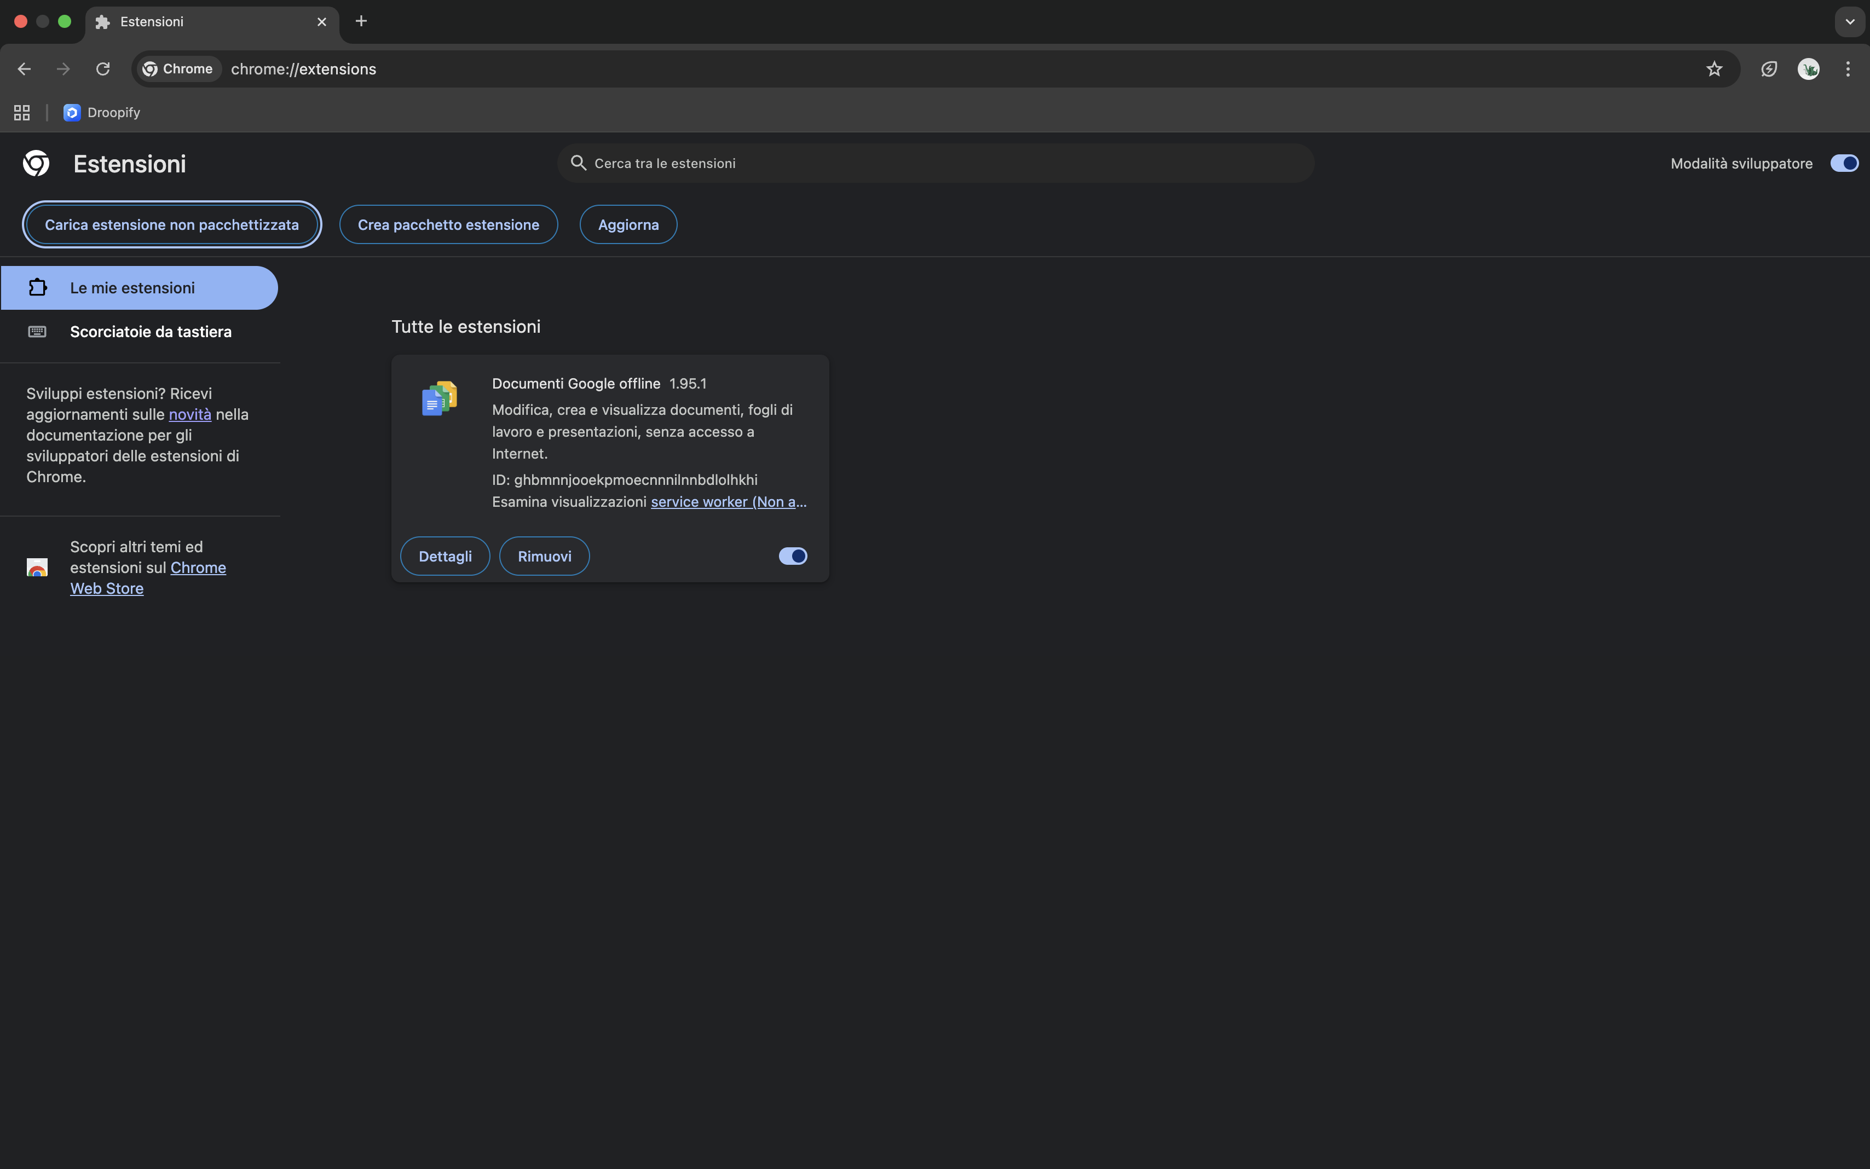Click the Documenti Google offline icon
Image resolution: width=1870 pixels, height=1169 pixels.
coord(439,398)
